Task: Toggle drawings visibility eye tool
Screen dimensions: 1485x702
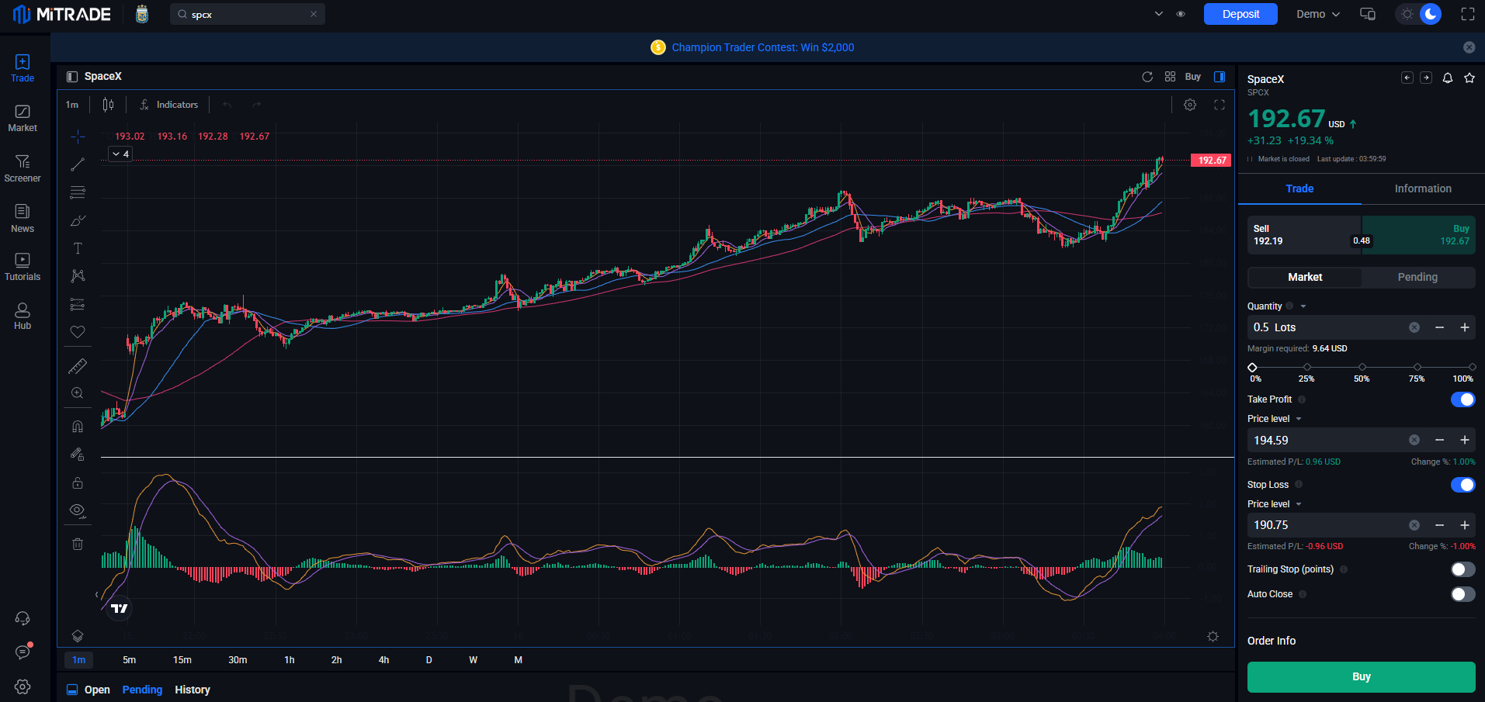Action: pyautogui.click(x=78, y=510)
